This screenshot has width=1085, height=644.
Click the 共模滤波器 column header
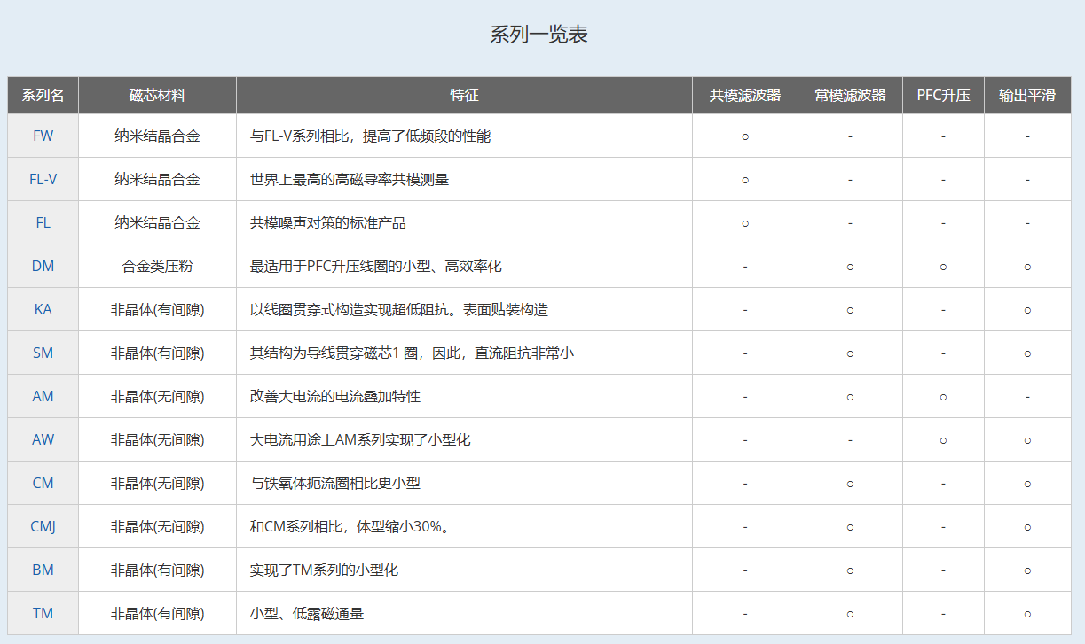pyautogui.click(x=744, y=96)
